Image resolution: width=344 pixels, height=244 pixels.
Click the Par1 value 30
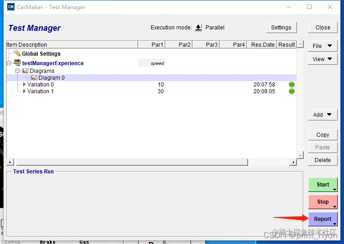pos(161,91)
